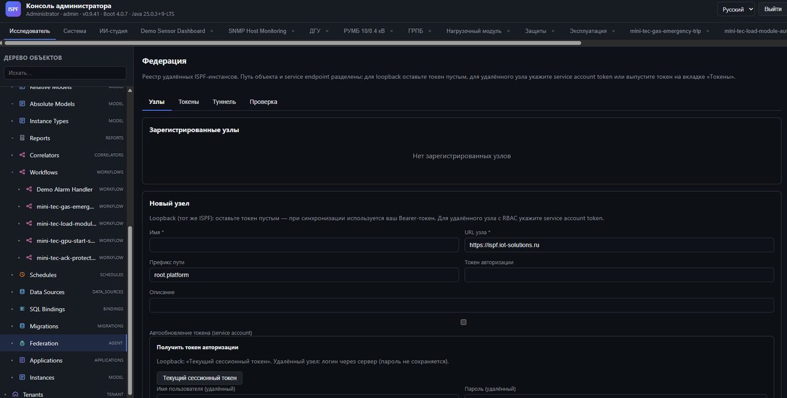This screenshot has height=398, width=787.
Task: Enable the service account token auto-refresh checkbox
Action: [464, 322]
